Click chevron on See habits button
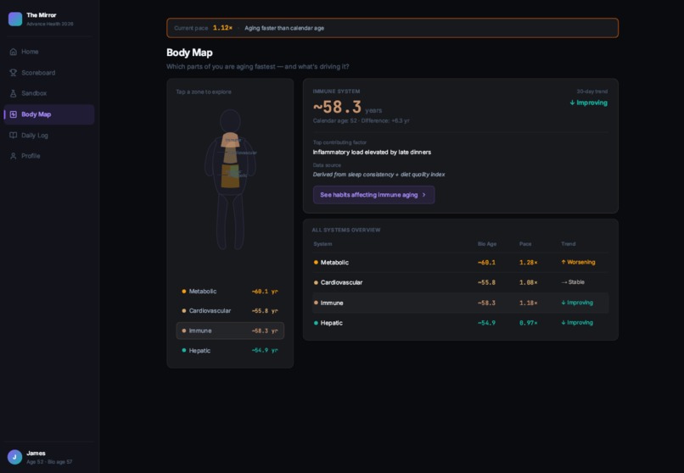The width and height of the screenshot is (684, 473). (x=423, y=195)
